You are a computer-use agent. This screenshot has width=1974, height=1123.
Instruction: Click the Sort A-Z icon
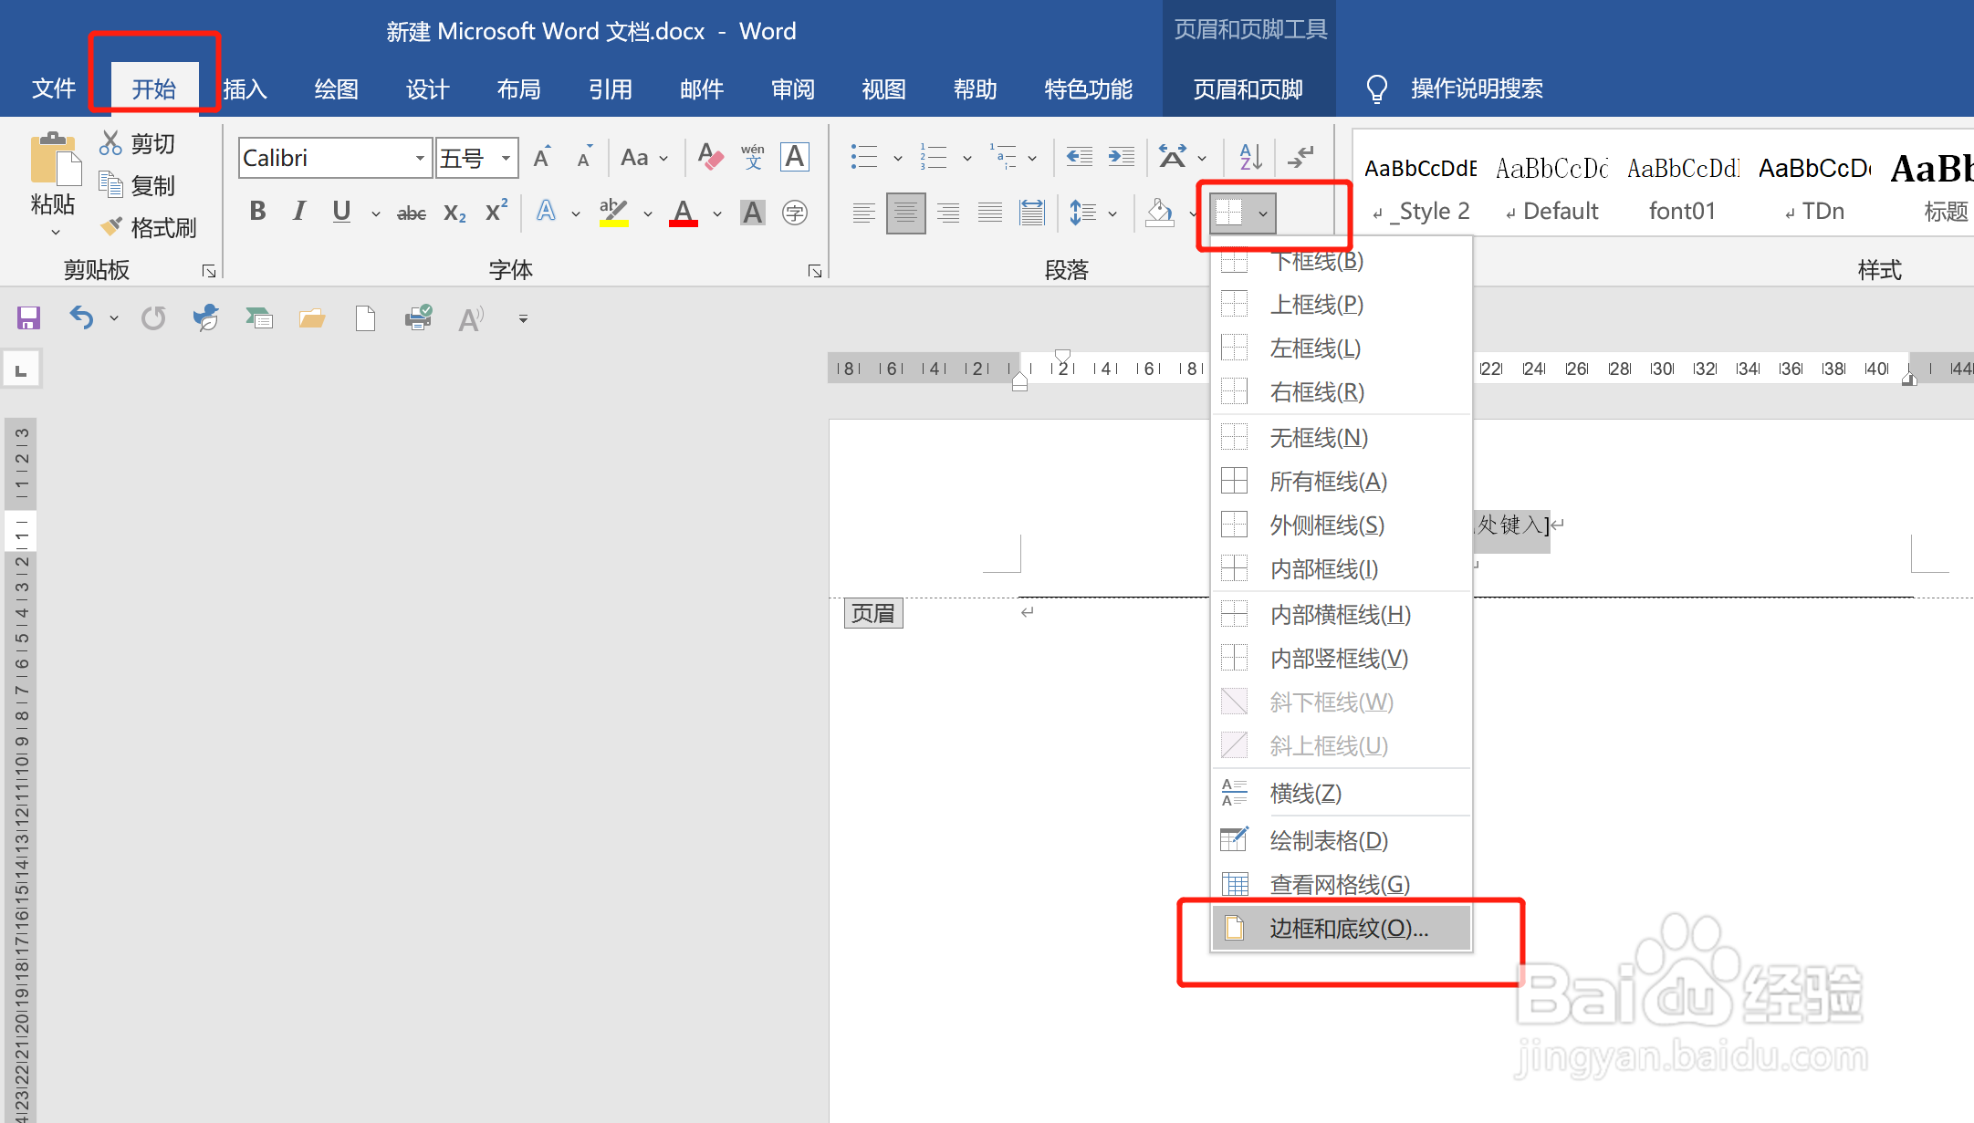pos(1251,157)
